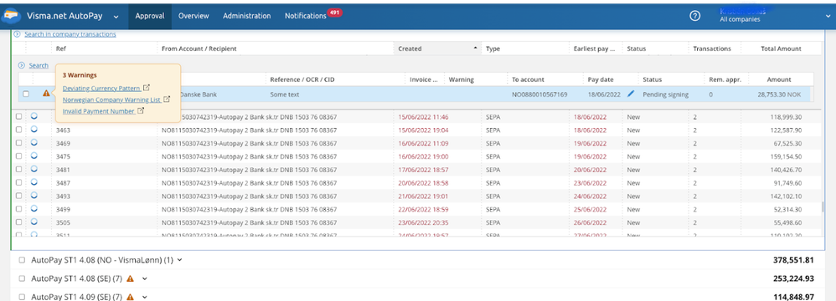Open the Overview tab
Viewport: 836px width, 301px height.
(194, 16)
